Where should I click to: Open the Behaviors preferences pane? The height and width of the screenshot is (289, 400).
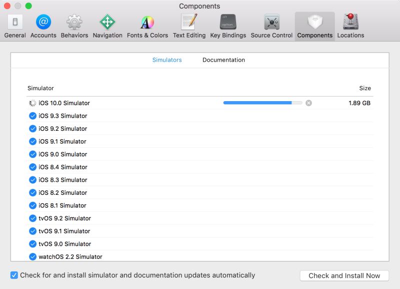[74, 26]
